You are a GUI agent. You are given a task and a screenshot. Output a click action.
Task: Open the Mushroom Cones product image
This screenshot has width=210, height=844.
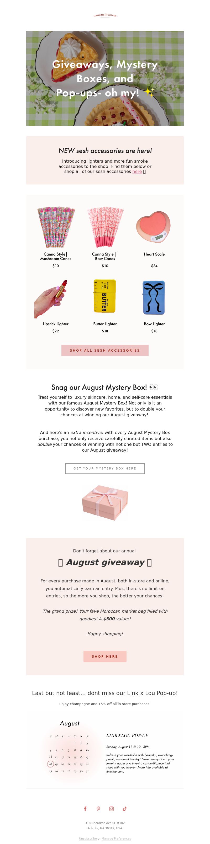(56, 227)
